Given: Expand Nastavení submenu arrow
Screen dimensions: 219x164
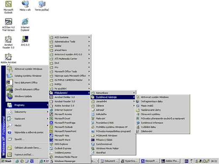Looking at the screenshot, I should click(x=48, y=119).
